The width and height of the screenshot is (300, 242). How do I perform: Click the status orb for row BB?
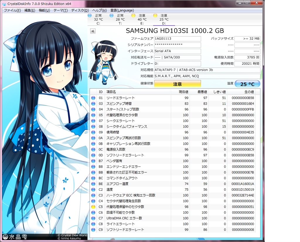point(93,172)
